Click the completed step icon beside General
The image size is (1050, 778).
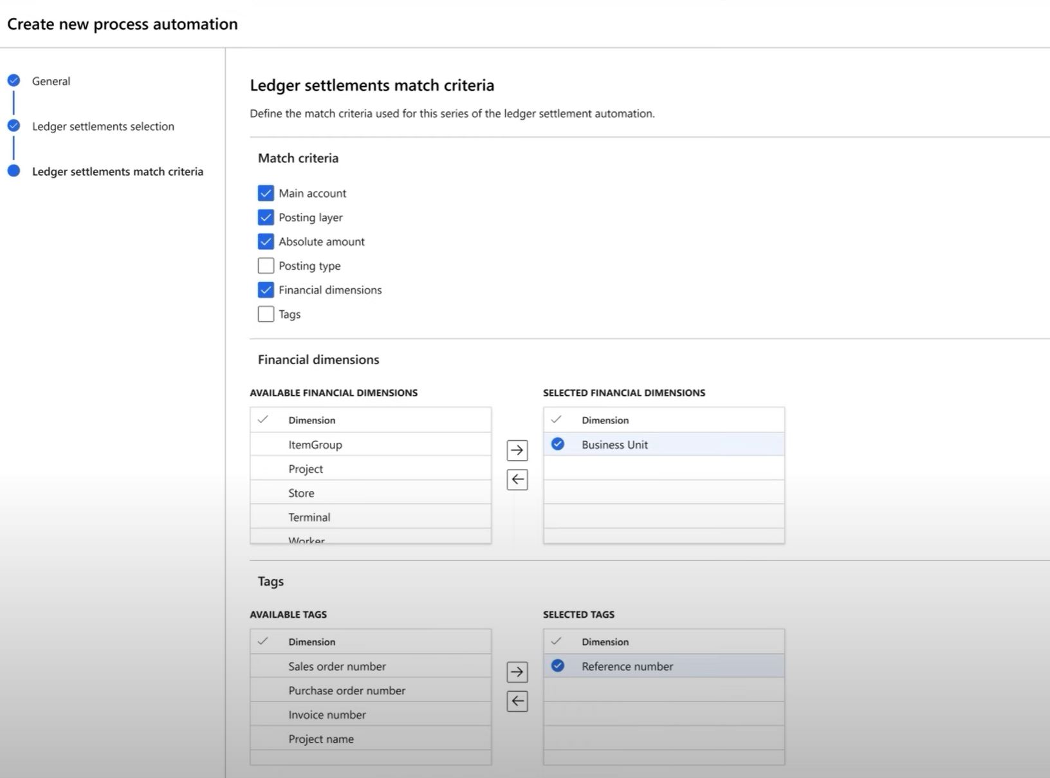[14, 80]
